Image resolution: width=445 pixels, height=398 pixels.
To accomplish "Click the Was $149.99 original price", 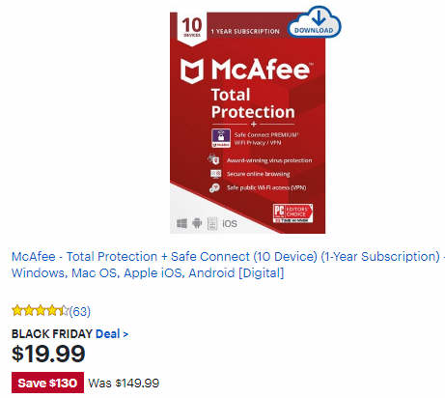I will tap(124, 383).
